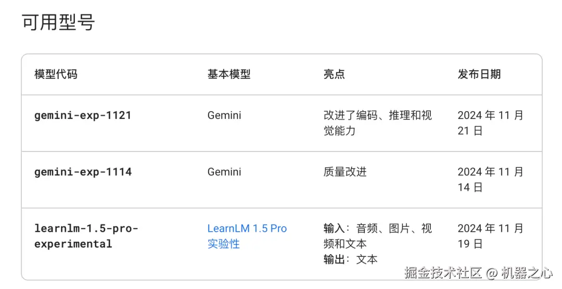Click the 亮点 column header
Screen dimensions: 562x289
[334, 74]
